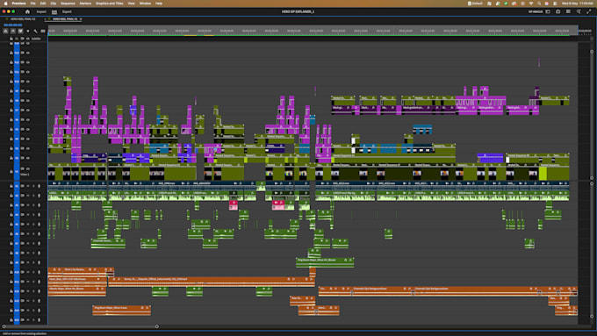Maximize video output with fullscreen arrows icon
597x336 pixels.
point(589,11)
